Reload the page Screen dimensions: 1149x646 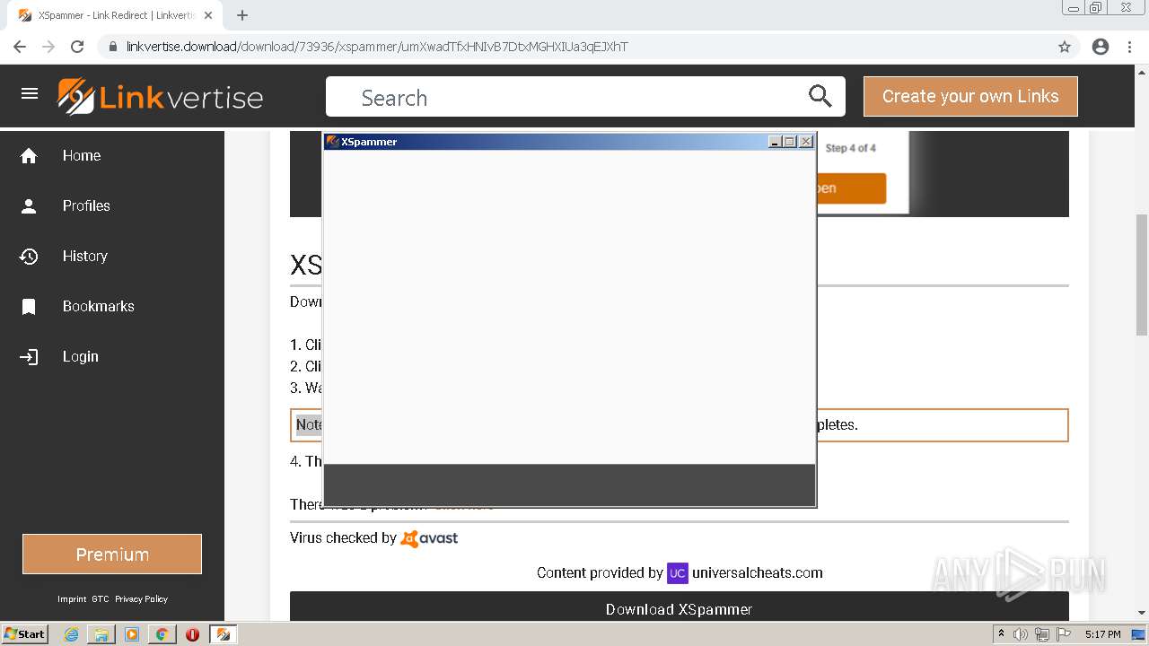click(x=77, y=47)
